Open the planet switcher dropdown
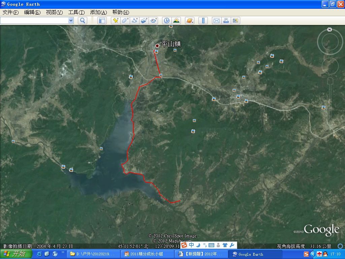 (x=189, y=21)
